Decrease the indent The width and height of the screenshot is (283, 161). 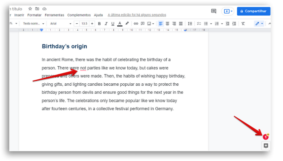tap(228, 23)
